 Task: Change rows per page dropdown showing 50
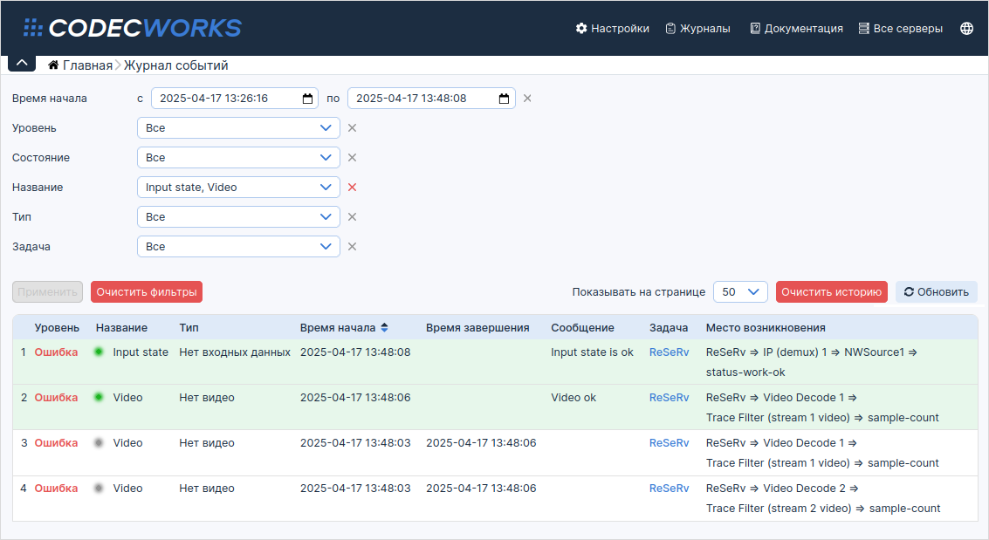pyautogui.click(x=740, y=292)
